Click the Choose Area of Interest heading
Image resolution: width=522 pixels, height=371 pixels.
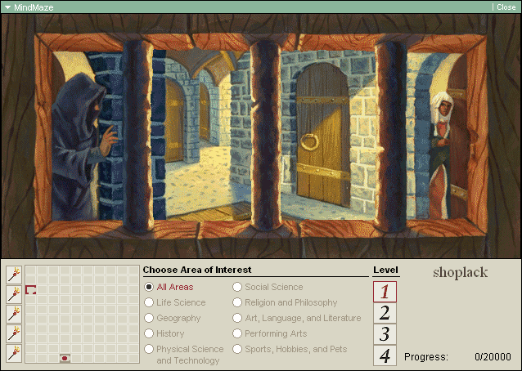click(x=197, y=270)
